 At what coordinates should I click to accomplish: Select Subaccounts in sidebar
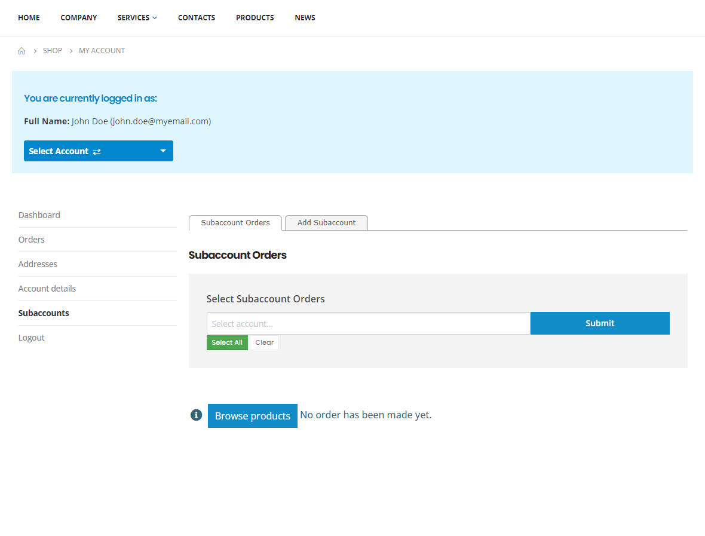(x=44, y=313)
